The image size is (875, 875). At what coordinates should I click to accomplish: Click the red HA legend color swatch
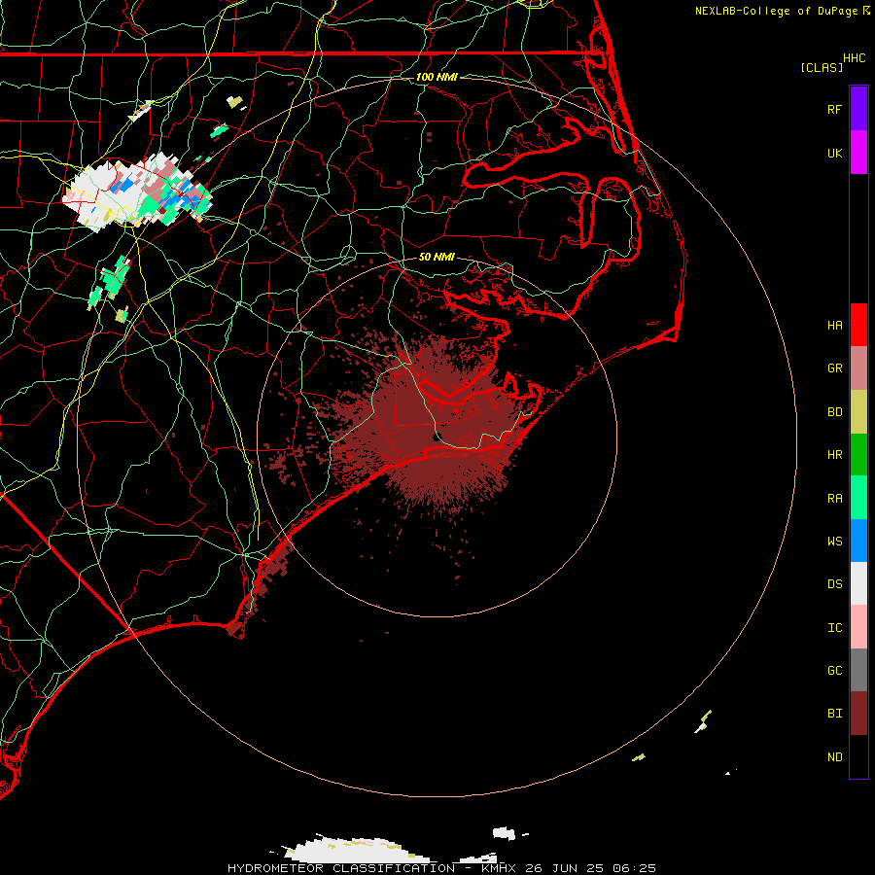coord(858,325)
